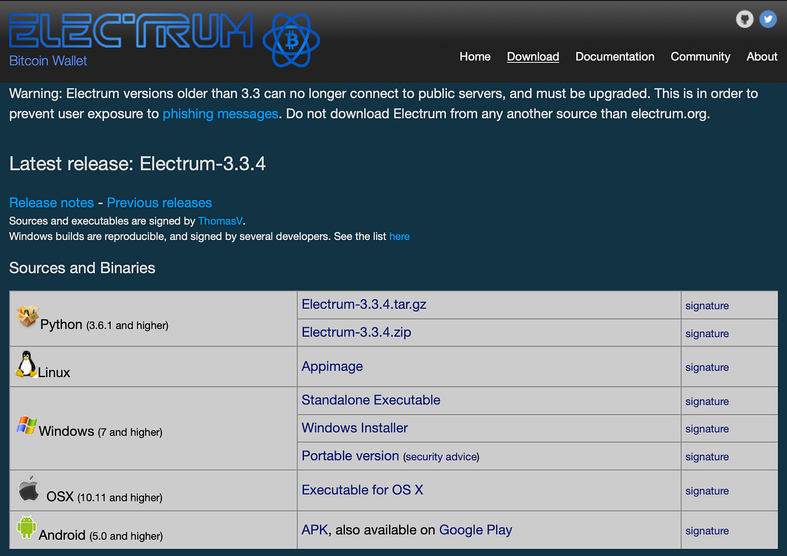
Task: Click the 'Bitcoin Wallet' tagline text
Action: pyautogui.click(x=48, y=61)
